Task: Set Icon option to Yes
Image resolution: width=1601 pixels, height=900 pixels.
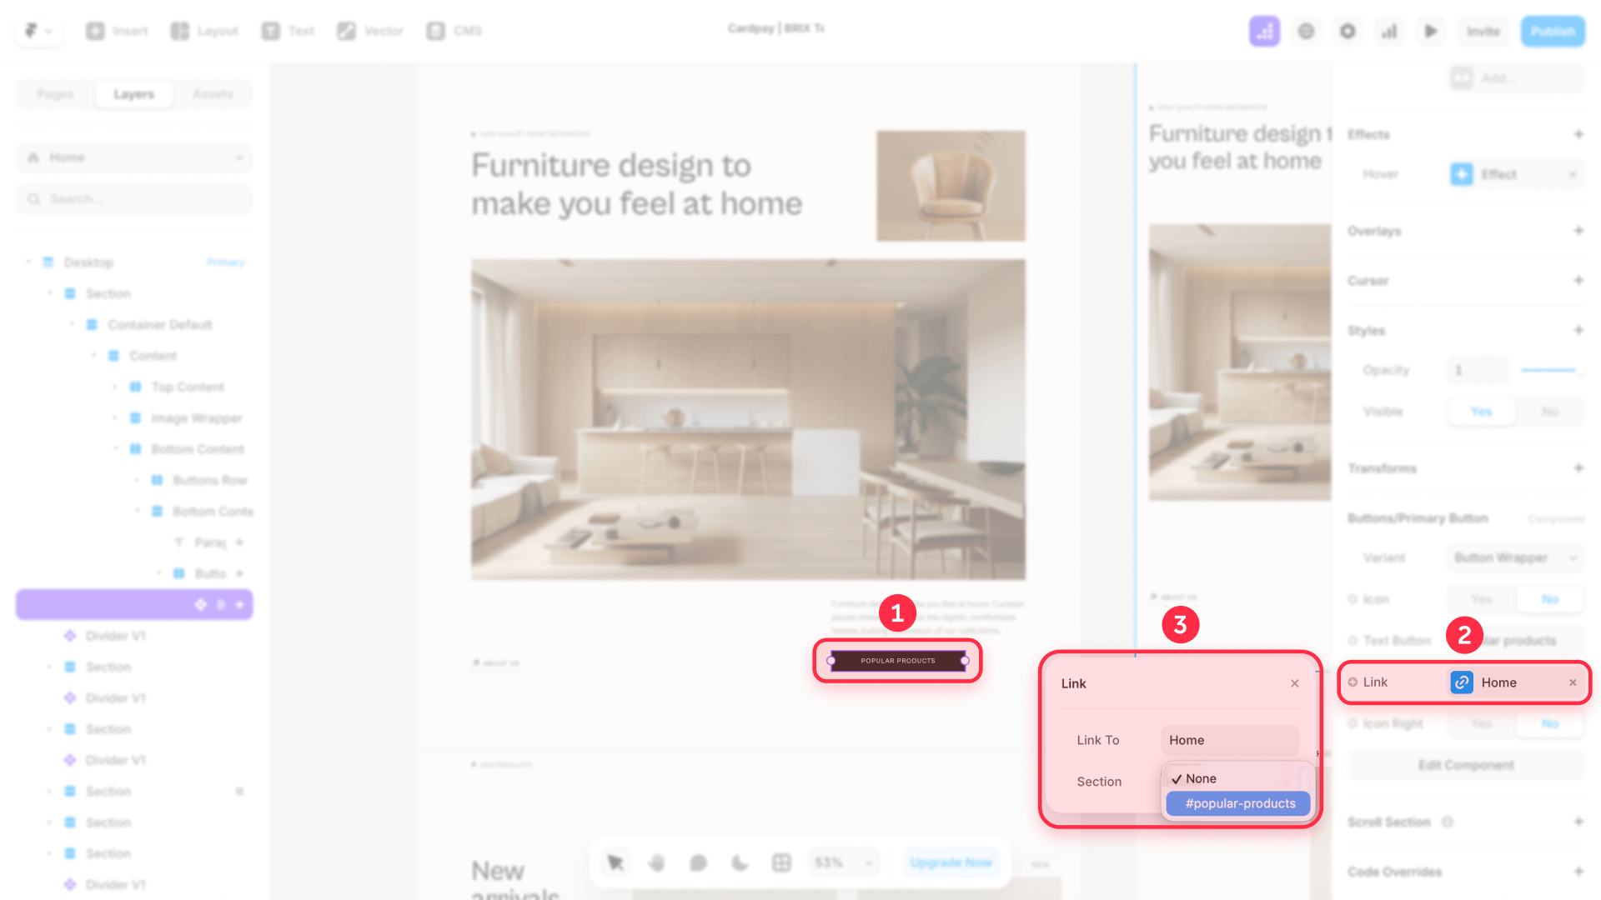Action: (x=1482, y=599)
